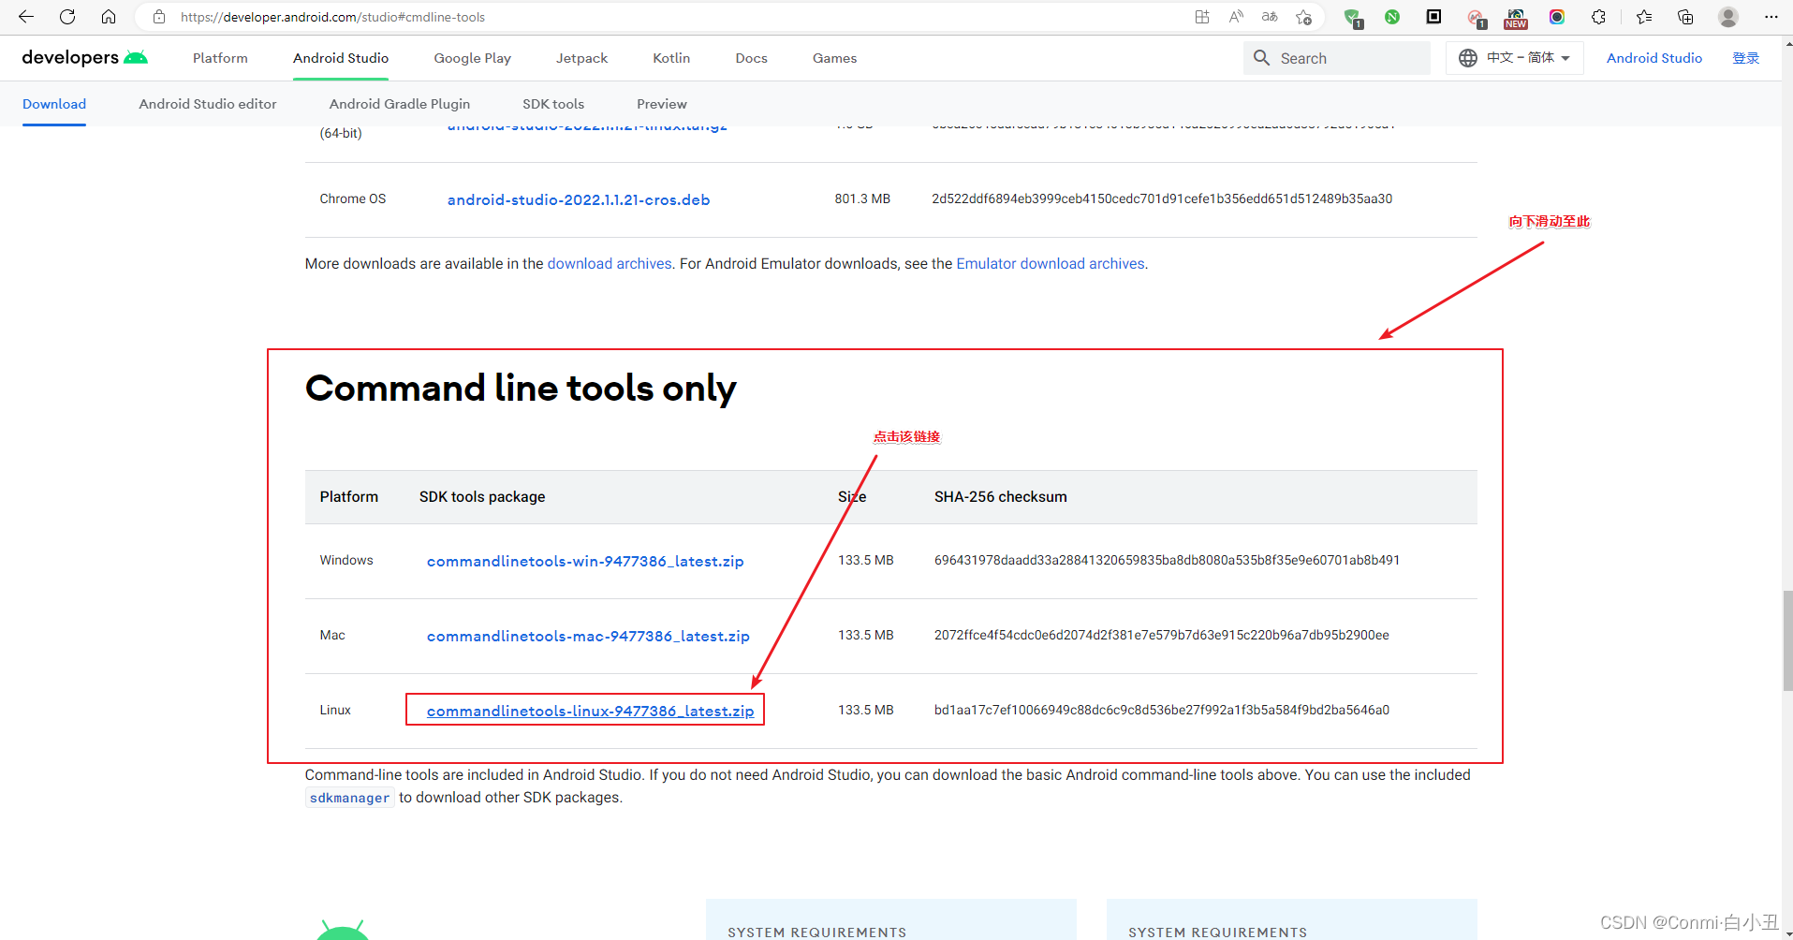Open the extension labeled NEW

coord(1516,18)
